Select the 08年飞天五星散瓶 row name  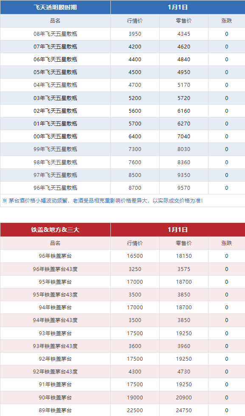(x=55, y=34)
